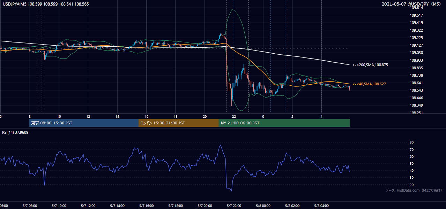
Task: Click hour label 16 under the price chart
Action: (147, 116)
